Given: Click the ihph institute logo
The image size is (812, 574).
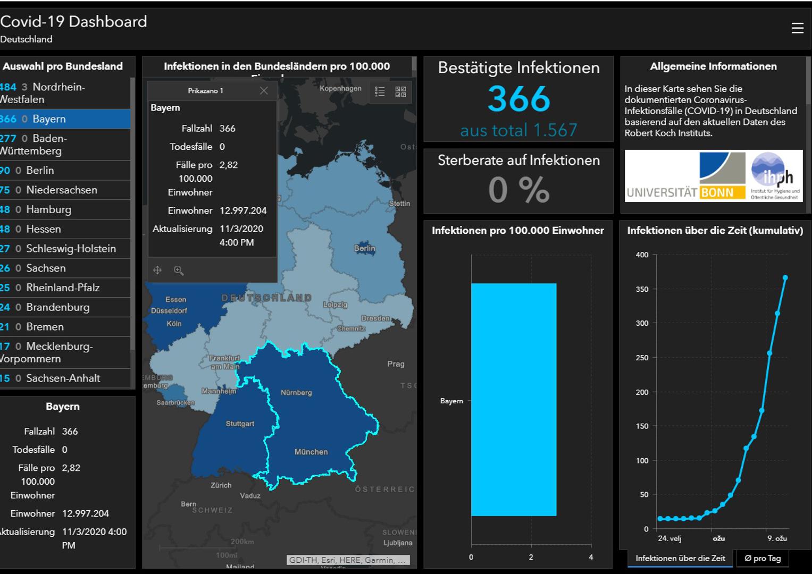Looking at the screenshot, I should click(775, 176).
